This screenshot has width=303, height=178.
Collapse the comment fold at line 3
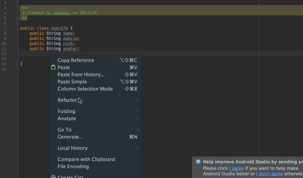point(18,8)
